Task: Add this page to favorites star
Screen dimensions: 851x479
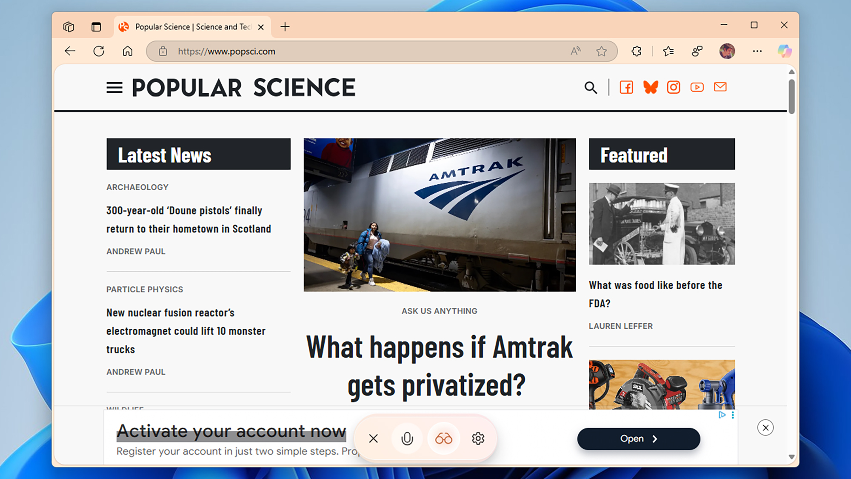Action: pos(601,52)
